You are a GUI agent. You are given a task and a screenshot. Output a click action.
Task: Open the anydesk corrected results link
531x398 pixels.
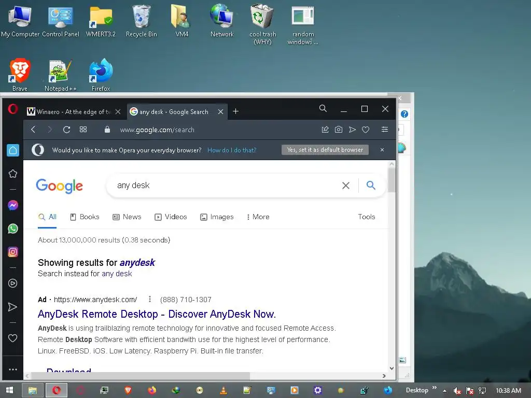[x=137, y=263]
